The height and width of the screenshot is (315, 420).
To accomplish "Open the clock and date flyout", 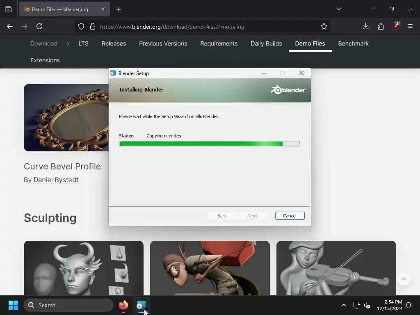I will 390,305.
